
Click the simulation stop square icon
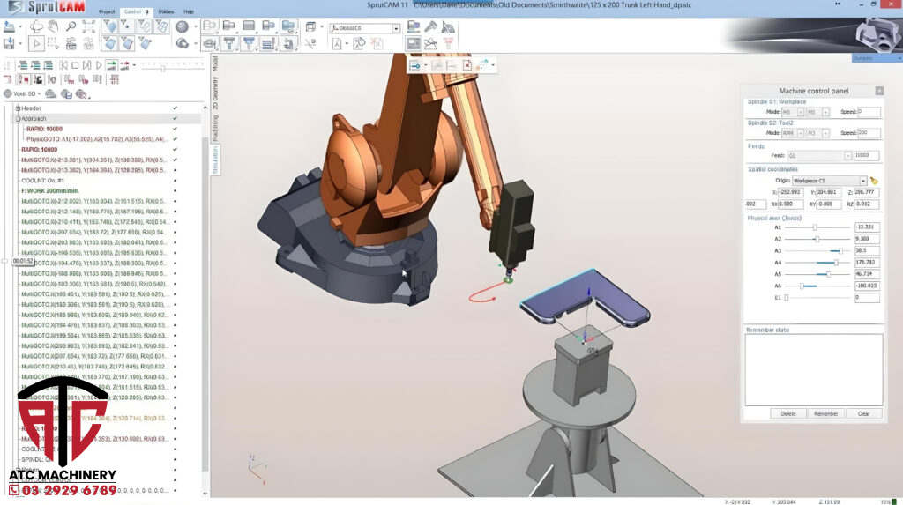[x=75, y=65]
